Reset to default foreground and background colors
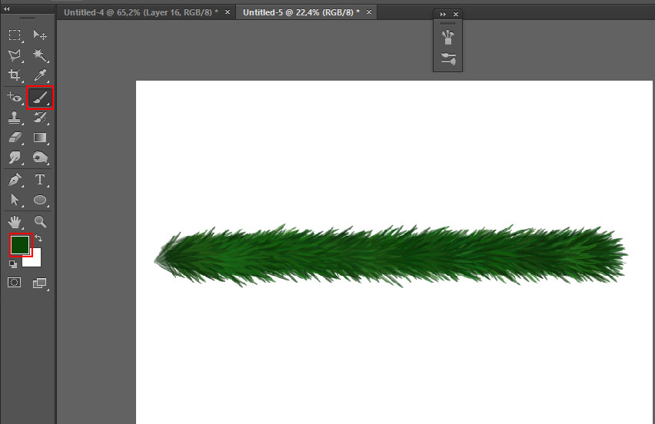Screen dimensions: 655x424 coord(13,263)
